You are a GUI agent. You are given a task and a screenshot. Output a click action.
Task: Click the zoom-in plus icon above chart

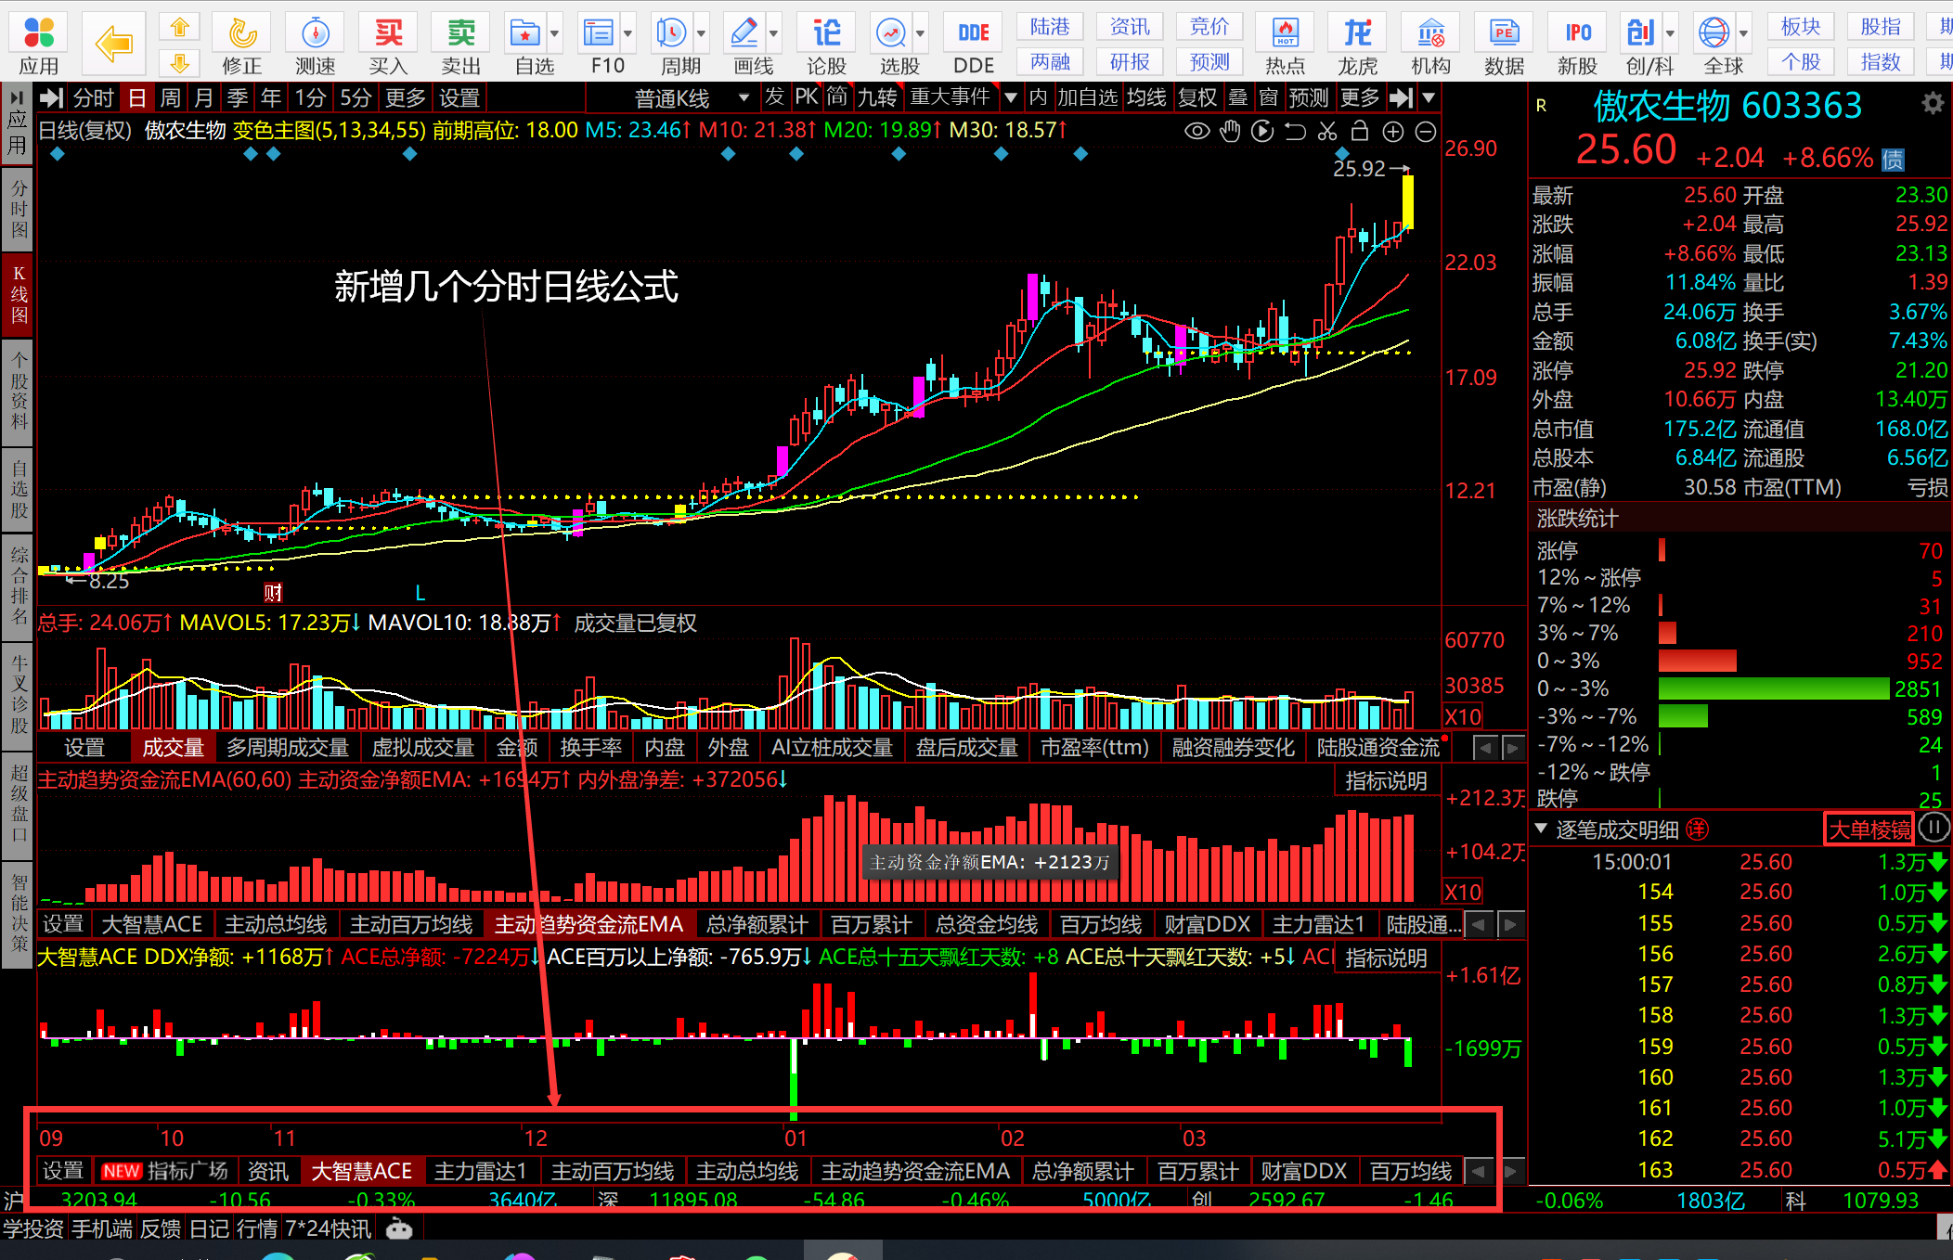pyautogui.click(x=1392, y=132)
